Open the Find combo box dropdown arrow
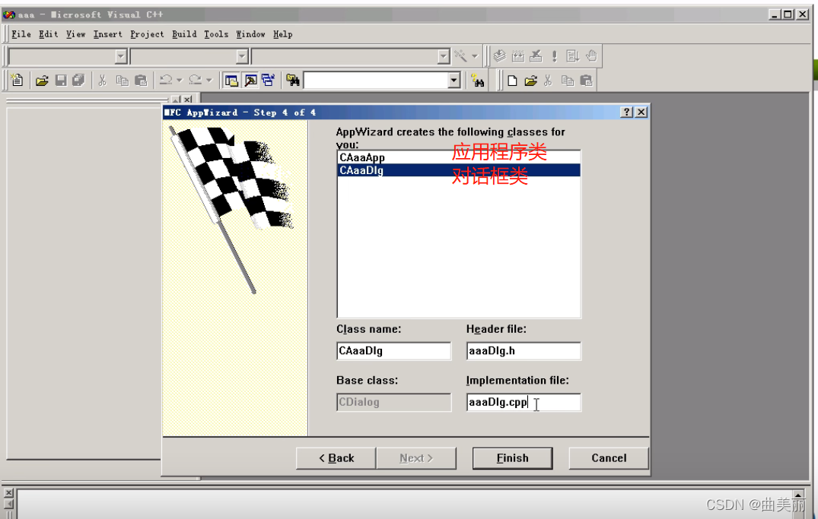The width and height of the screenshot is (818, 519). pos(454,81)
